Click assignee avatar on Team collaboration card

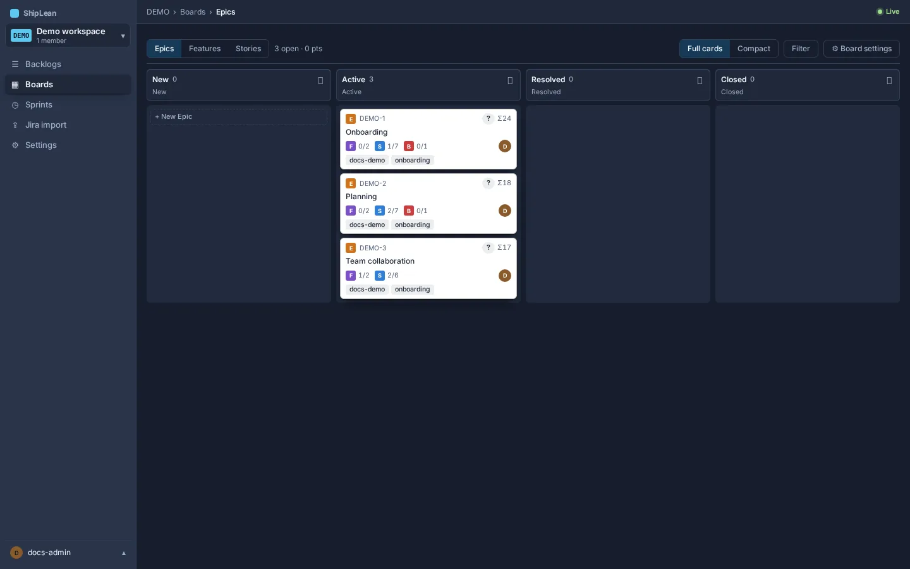pos(505,276)
